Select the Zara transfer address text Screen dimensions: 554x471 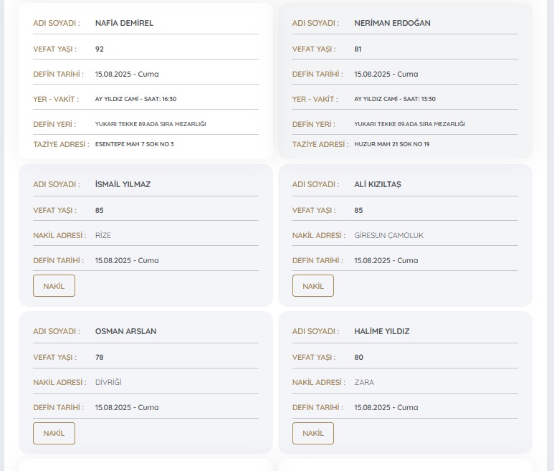pos(364,382)
